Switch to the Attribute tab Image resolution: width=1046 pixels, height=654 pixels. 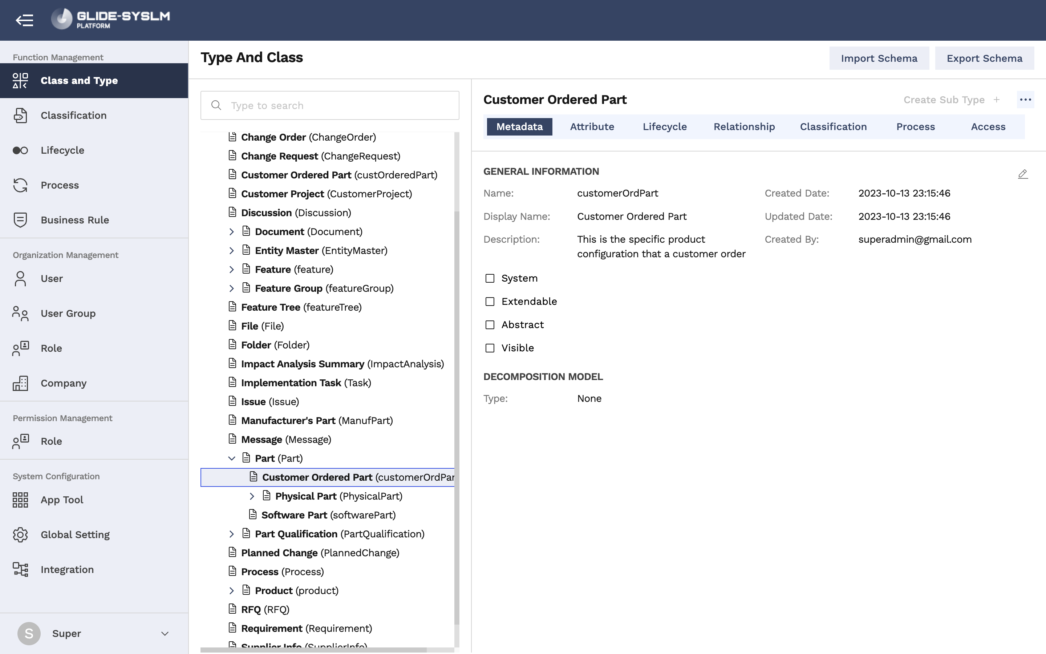click(592, 127)
